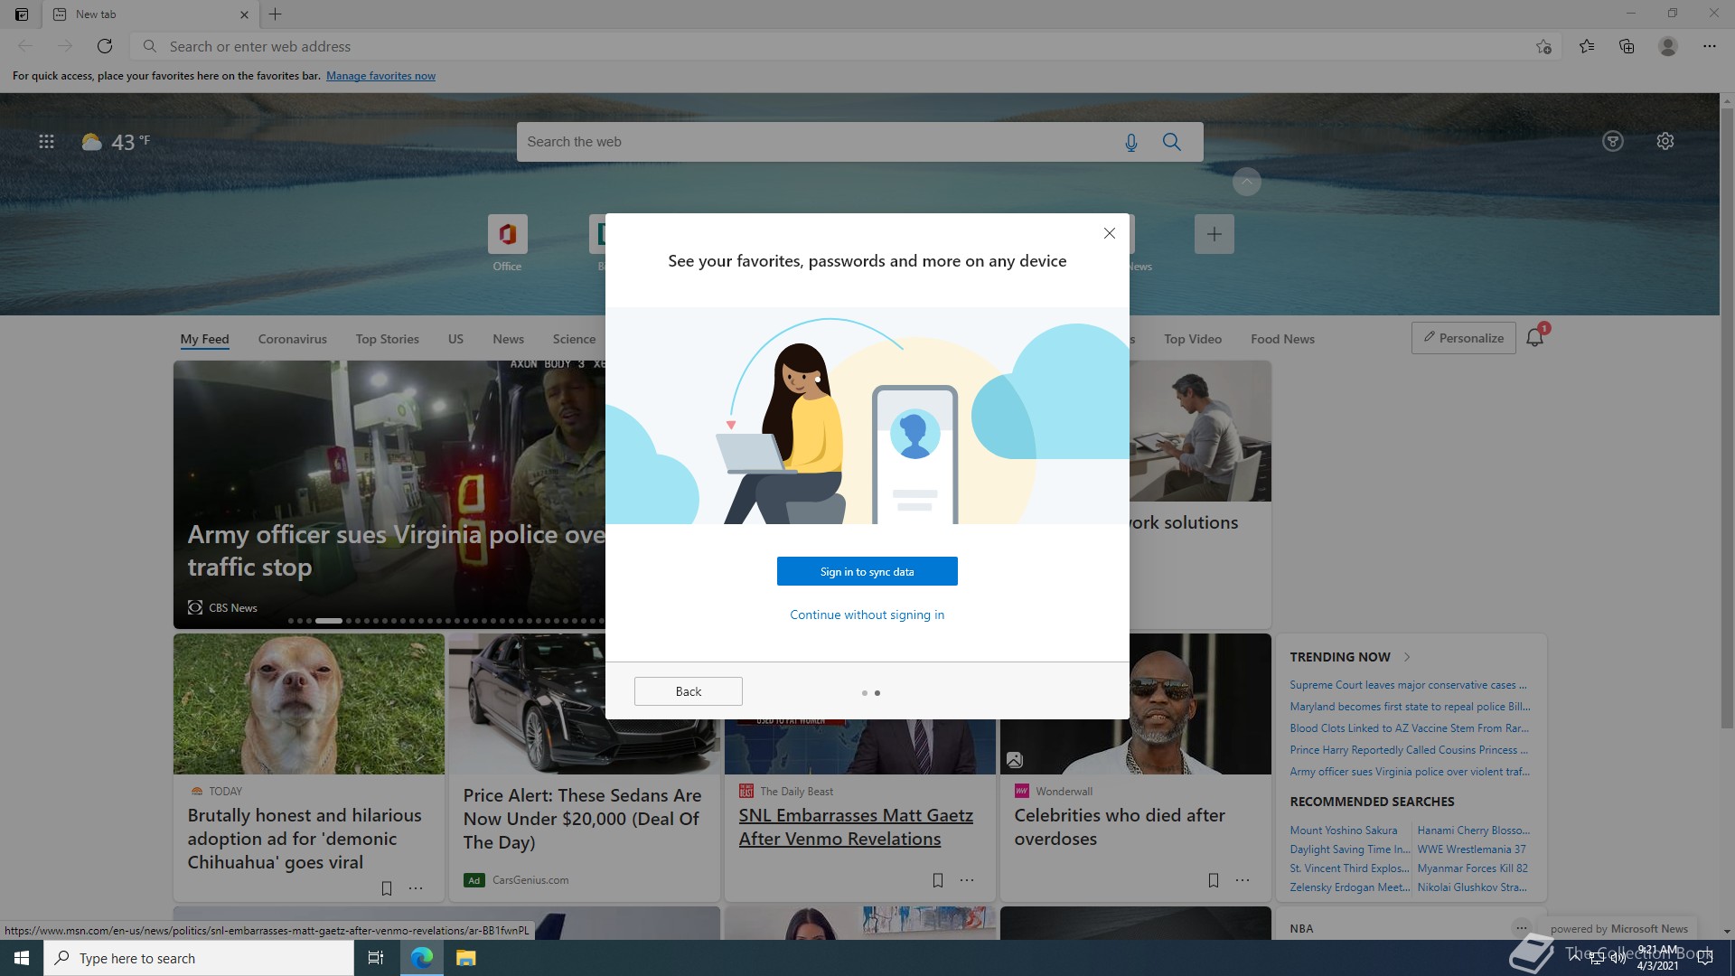Open the Favorites panel
The width and height of the screenshot is (1735, 976).
[1587, 46]
